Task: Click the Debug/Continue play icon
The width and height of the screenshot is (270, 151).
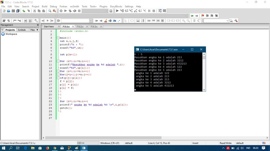Action: click(117, 11)
